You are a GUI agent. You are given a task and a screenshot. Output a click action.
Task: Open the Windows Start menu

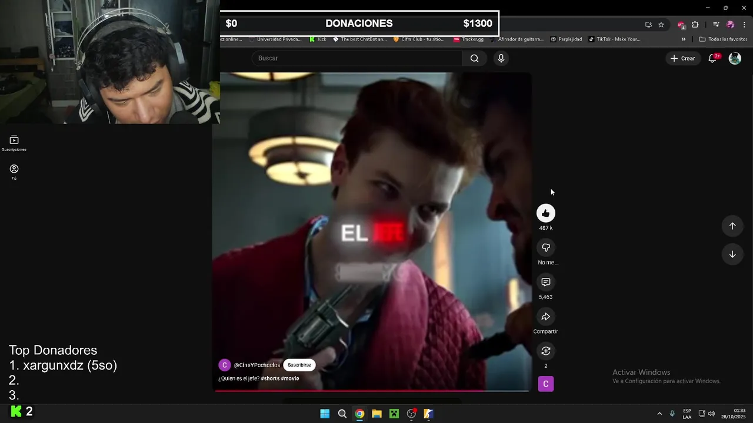coord(325,414)
